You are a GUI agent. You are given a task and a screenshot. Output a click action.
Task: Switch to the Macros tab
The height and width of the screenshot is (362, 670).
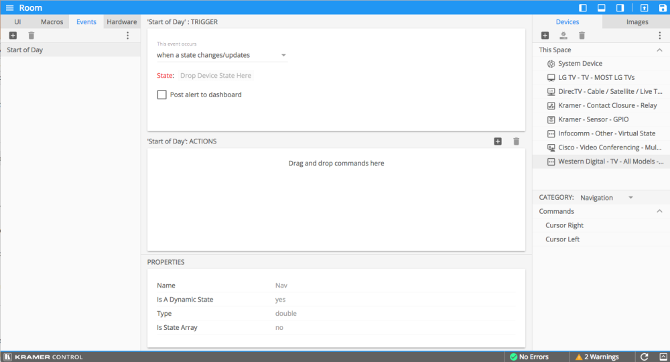click(x=52, y=22)
